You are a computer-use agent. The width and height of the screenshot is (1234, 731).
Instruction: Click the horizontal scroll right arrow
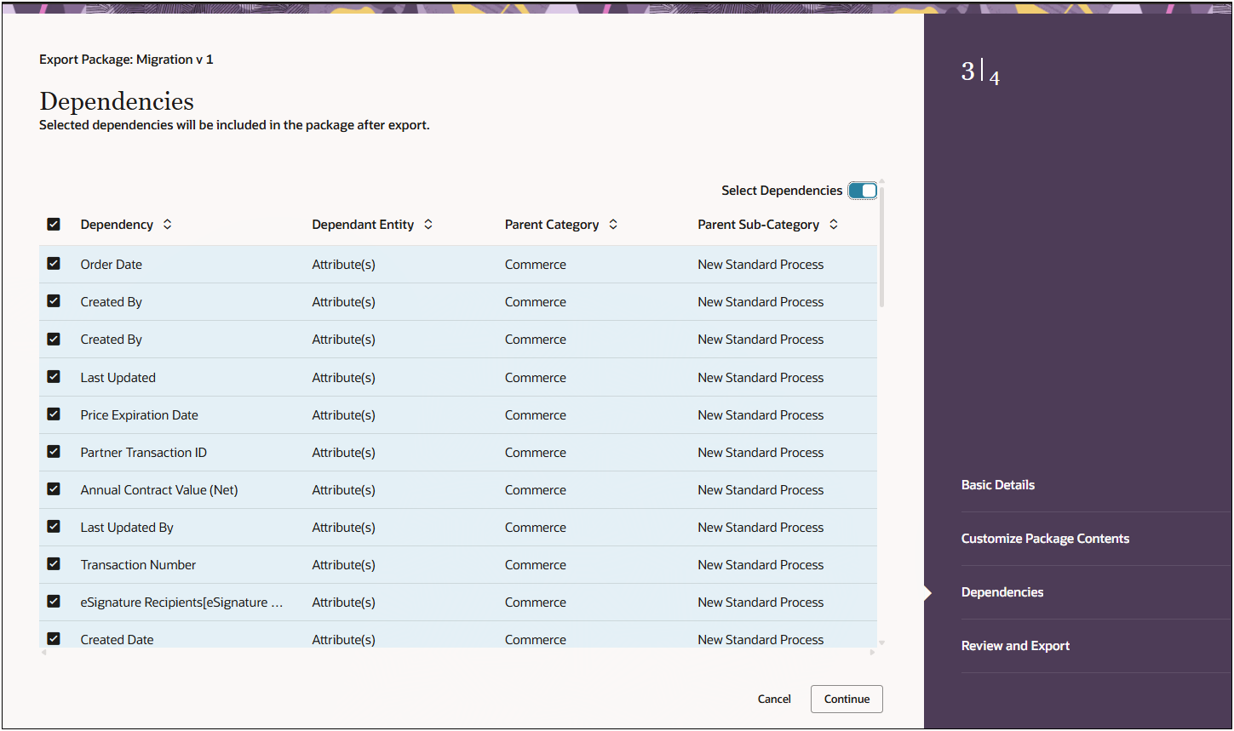pyautogui.click(x=872, y=653)
